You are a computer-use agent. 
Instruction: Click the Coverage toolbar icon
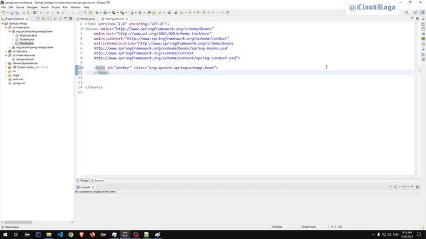pos(114,13)
